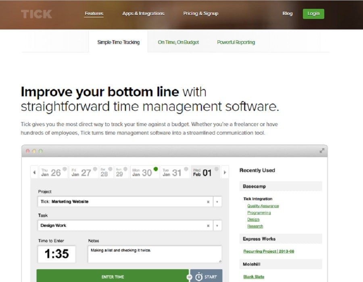Open the Project dropdown arrow
This screenshot has width=363, height=282.
[x=217, y=202]
